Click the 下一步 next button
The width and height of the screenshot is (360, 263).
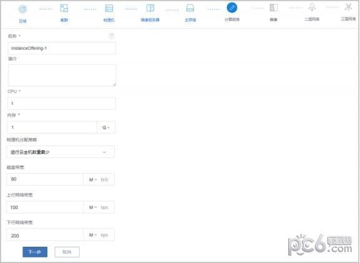(x=35, y=252)
